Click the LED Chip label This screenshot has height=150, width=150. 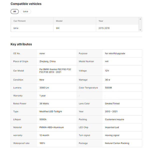point(83,127)
